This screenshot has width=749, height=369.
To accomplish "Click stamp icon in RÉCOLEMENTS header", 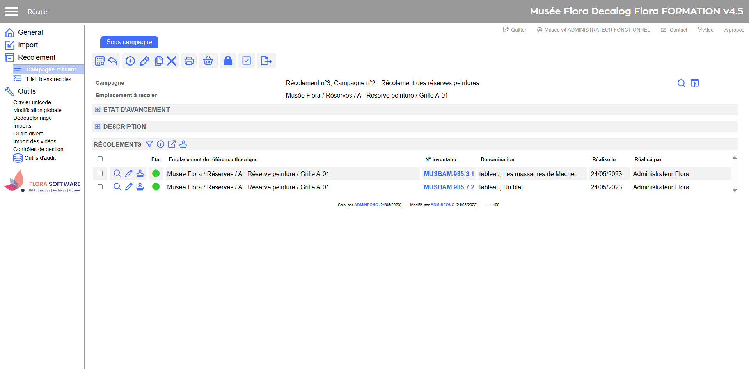I will [x=183, y=144].
